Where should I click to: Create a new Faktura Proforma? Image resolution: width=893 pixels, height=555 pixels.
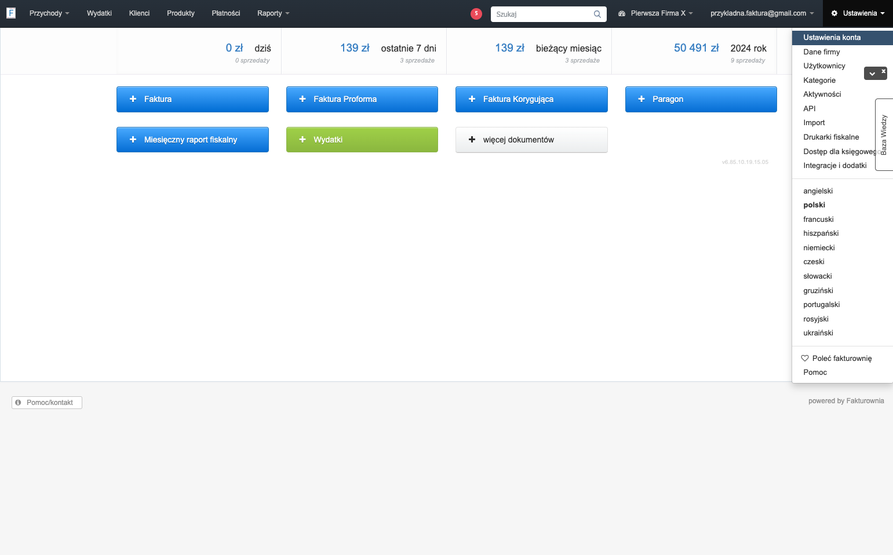[x=362, y=99]
